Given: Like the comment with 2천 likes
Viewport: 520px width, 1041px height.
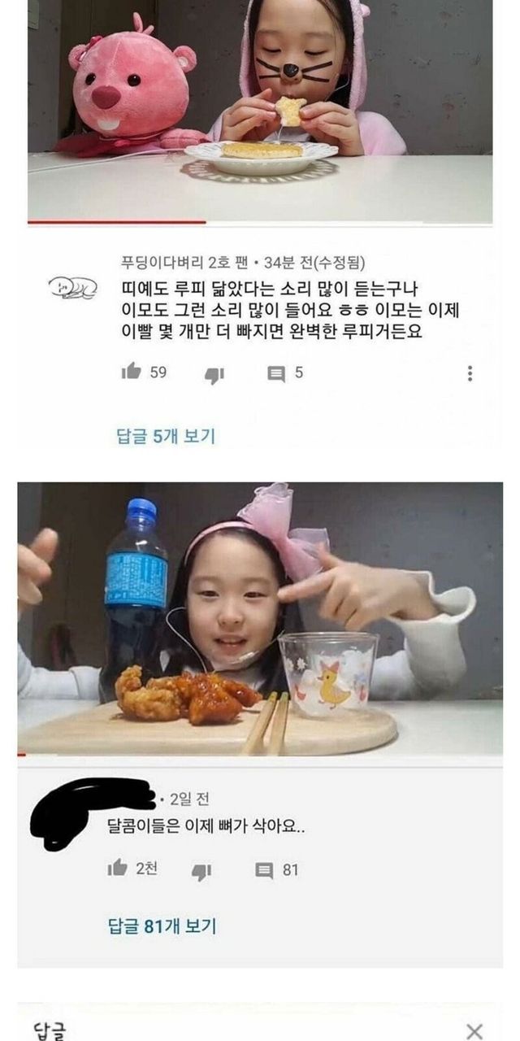Looking at the screenshot, I should coord(118,869).
